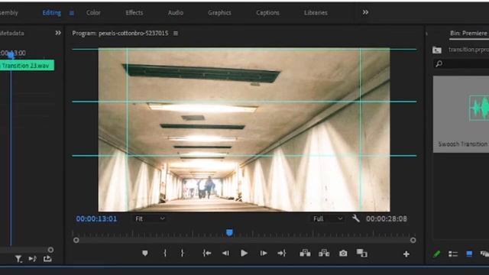This screenshot has height=275, width=489.
Task: Switch bin to List View
Action: point(453,254)
